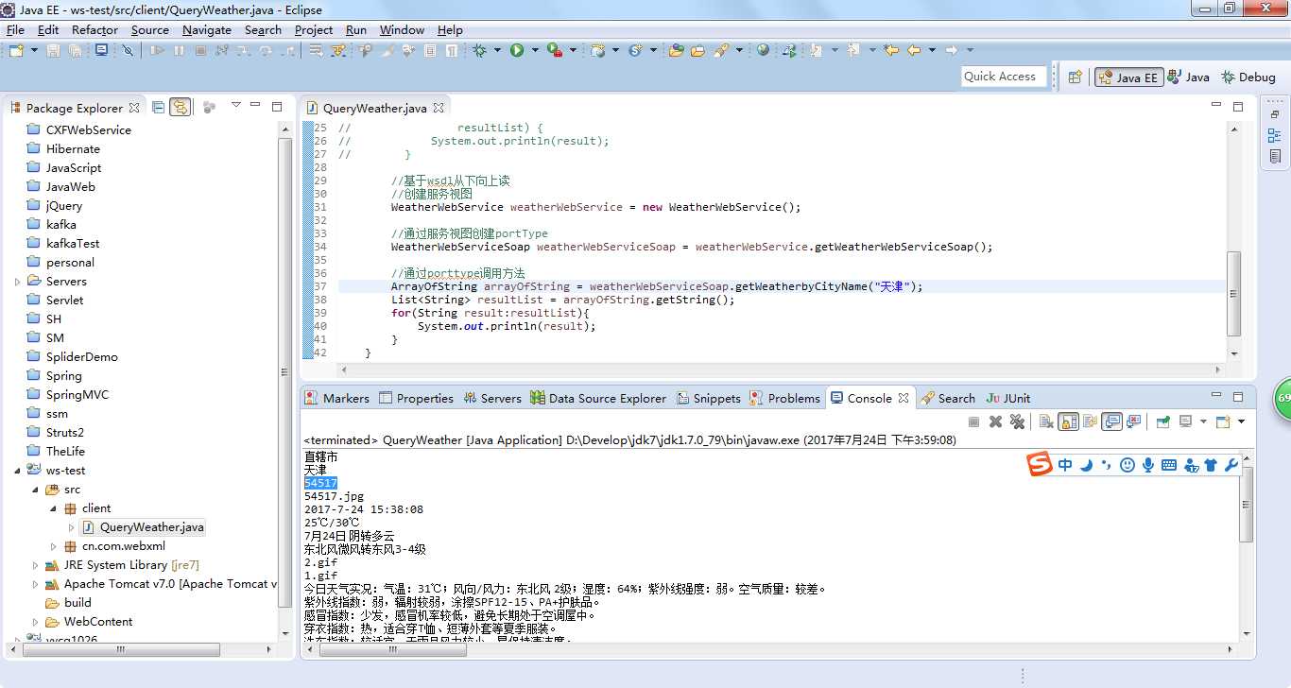Image resolution: width=1291 pixels, height=688 pixels.
Task: Click the Sogou microphone voice input icon
Action: click(1148, 465)
